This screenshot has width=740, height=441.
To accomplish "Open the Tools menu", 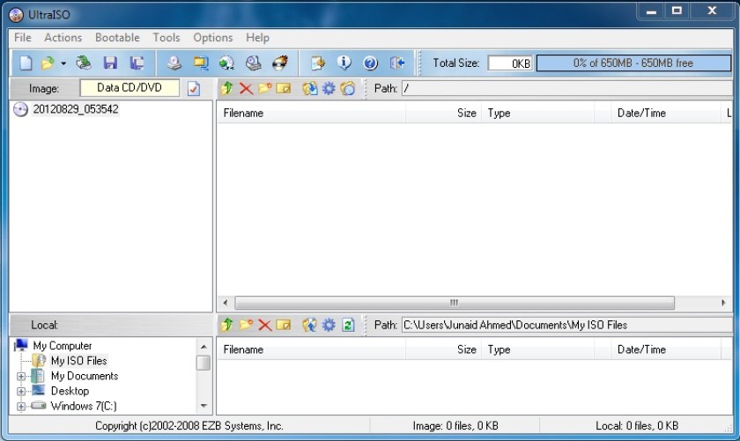I will [166, 38].
